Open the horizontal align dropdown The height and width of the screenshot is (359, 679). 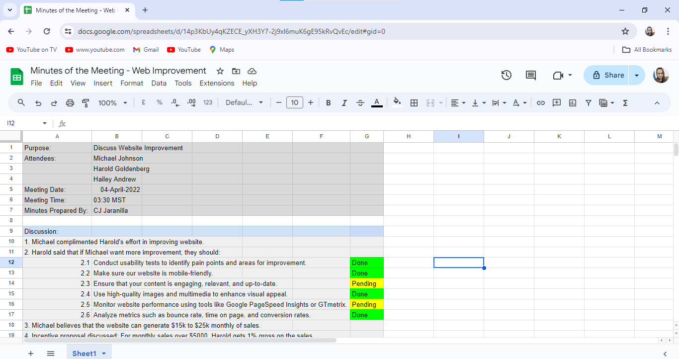click(458, 103)
